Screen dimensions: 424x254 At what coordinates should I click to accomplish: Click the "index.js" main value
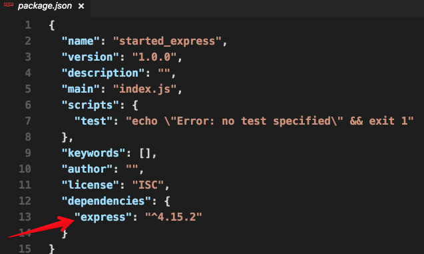tap(144, 89)
